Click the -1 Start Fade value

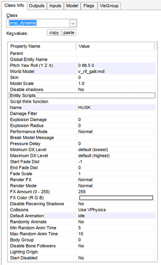(80, 162)
